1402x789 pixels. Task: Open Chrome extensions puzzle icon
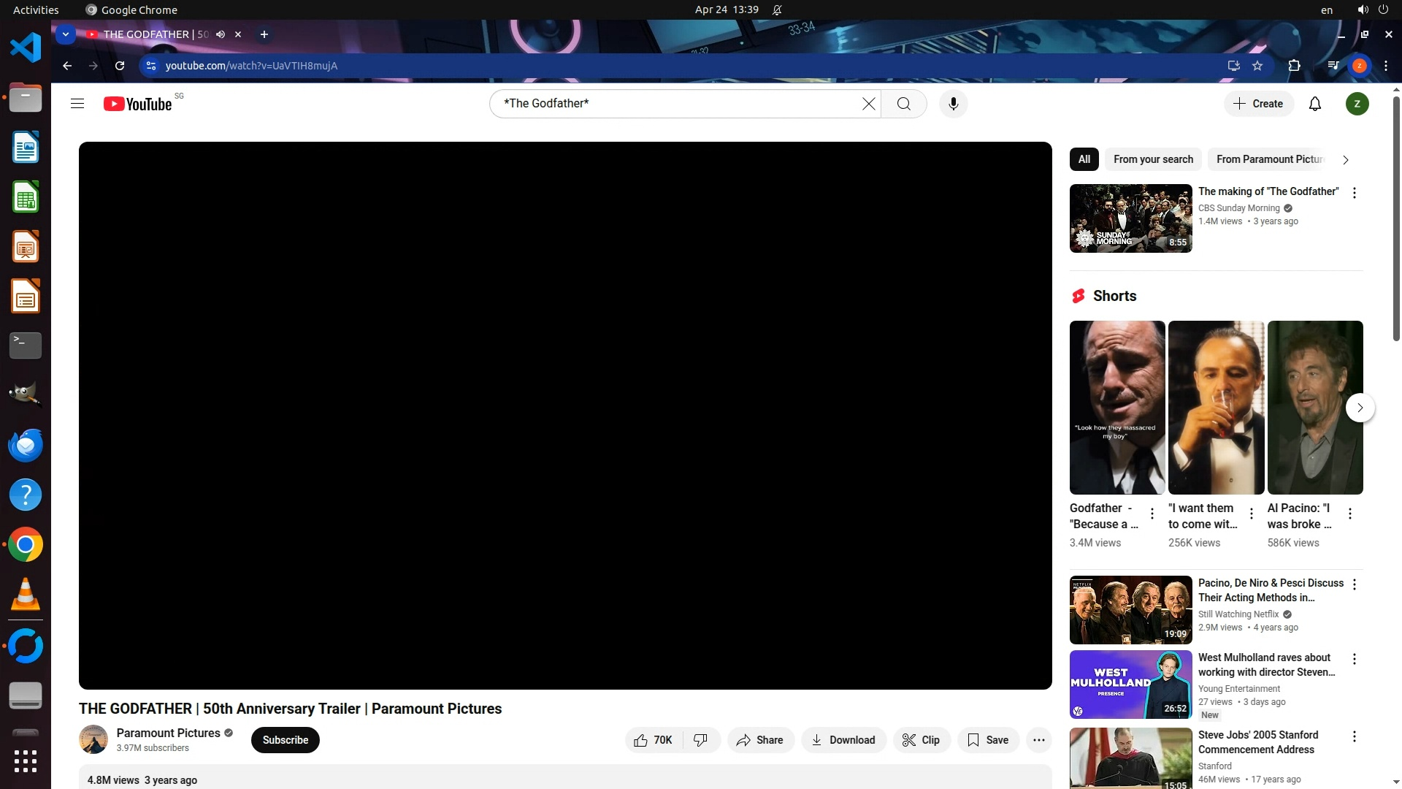[1294, 66]
